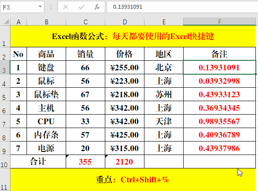Click the Cancel (X) formula bar icon
Image resolution: width=258 pixels, height=191 pixels.
[x=66, y=7]
